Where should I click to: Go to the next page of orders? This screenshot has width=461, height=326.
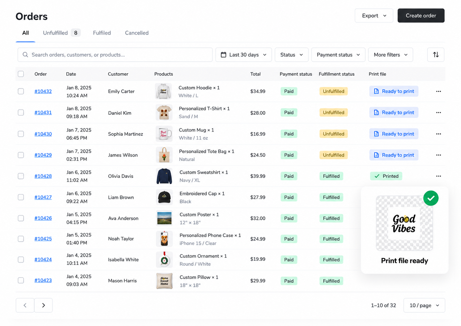(x=43, y=305)
